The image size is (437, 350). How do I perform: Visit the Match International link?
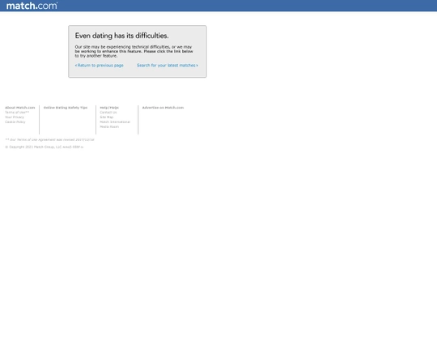[115, 122]
